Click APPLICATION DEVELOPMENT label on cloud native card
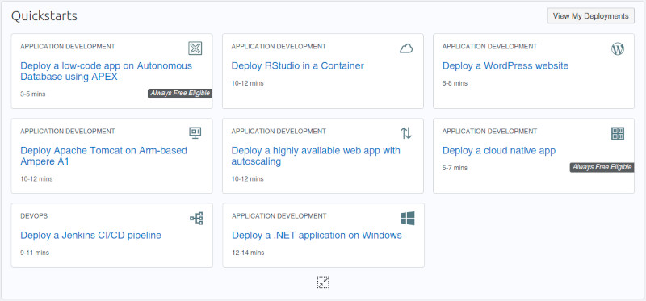Screen dimensions: 646x301 coord(490,132)
